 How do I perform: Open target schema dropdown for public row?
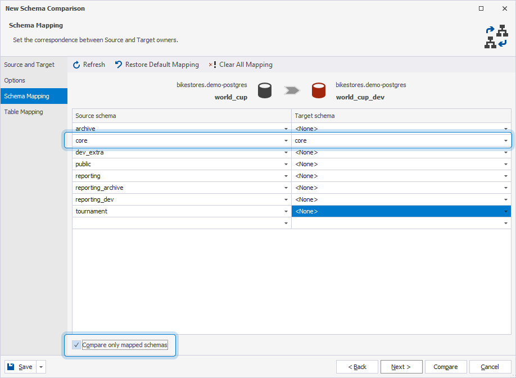click(x=506, y=165)
